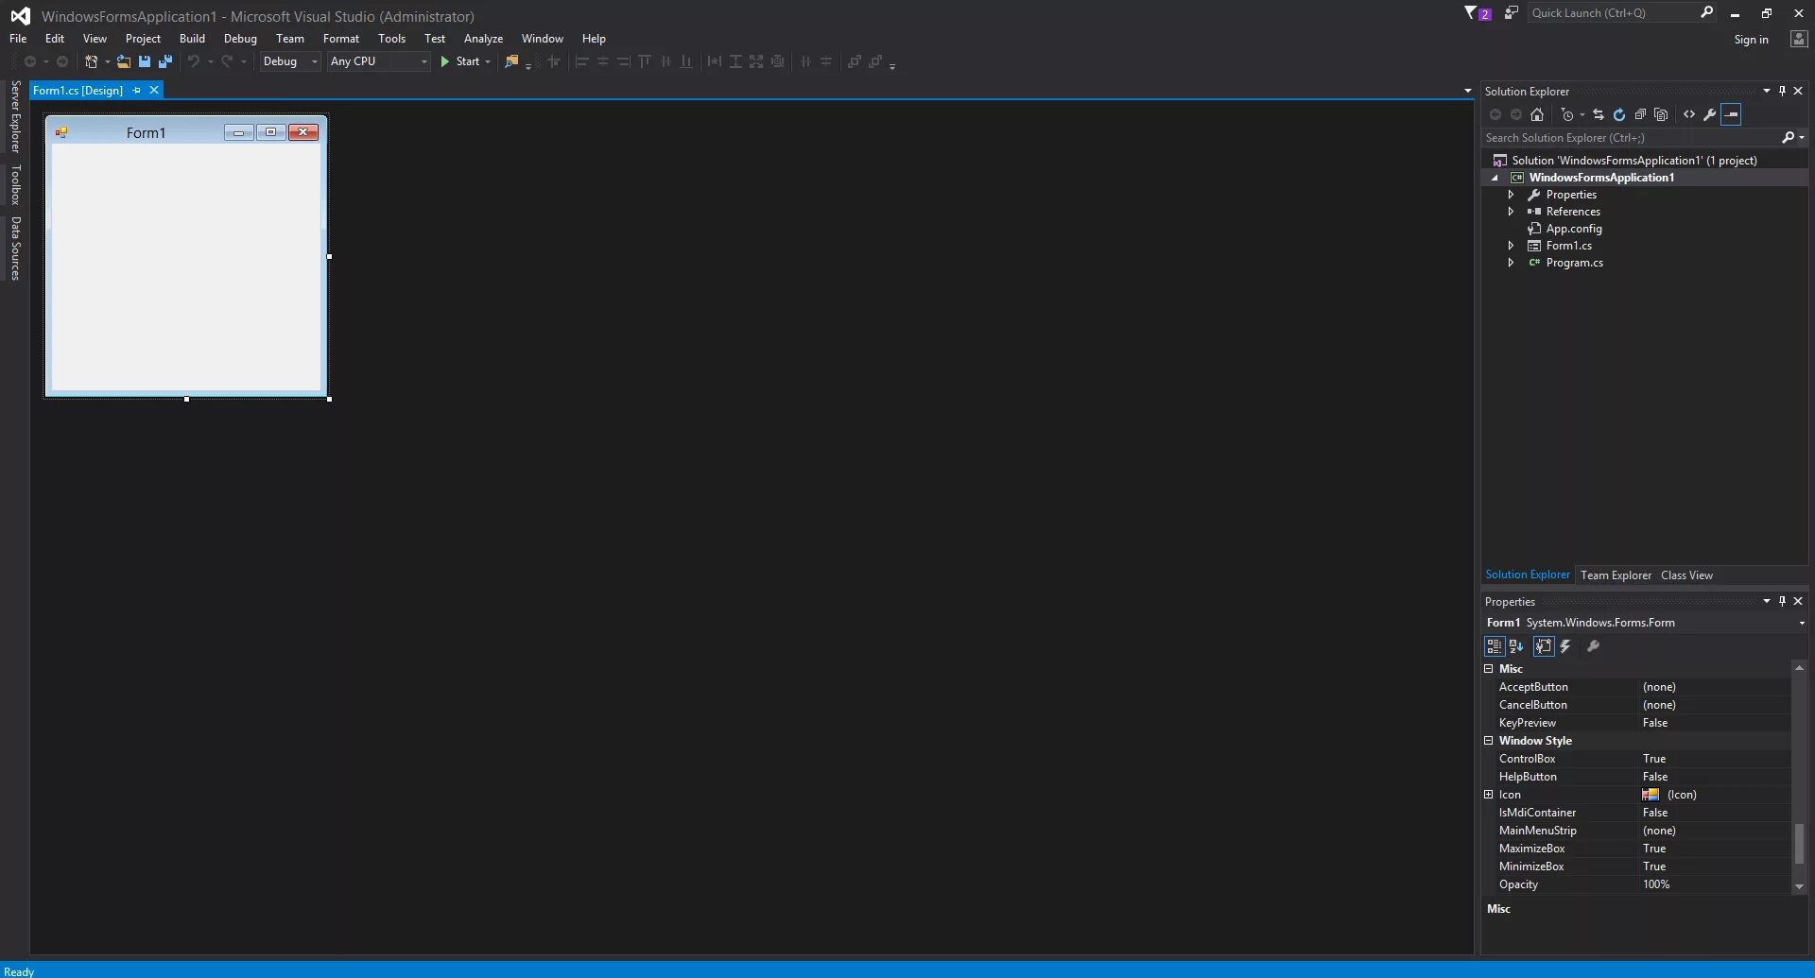Click the View Code icon in Solution Explorer
This screenshot has height=978, width=1815.
click(x=1689, y=114)
